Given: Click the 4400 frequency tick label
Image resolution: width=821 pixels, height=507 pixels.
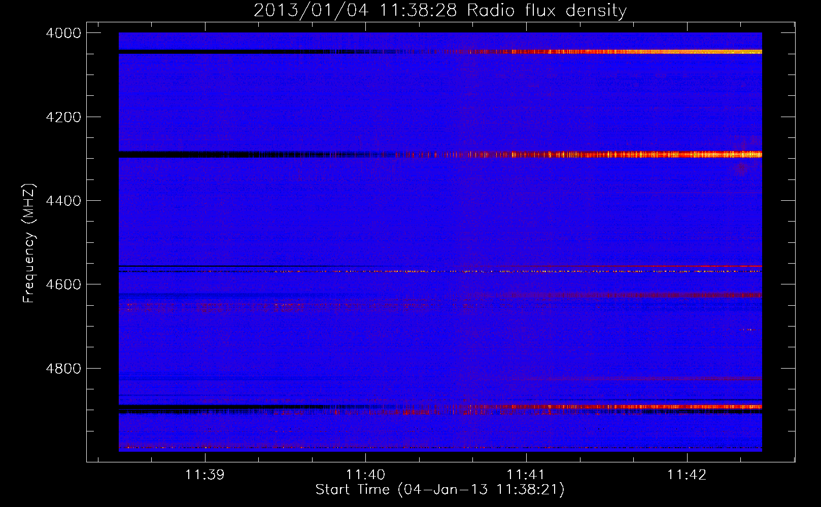Looking at the screenshot, I should pos(63,201).
